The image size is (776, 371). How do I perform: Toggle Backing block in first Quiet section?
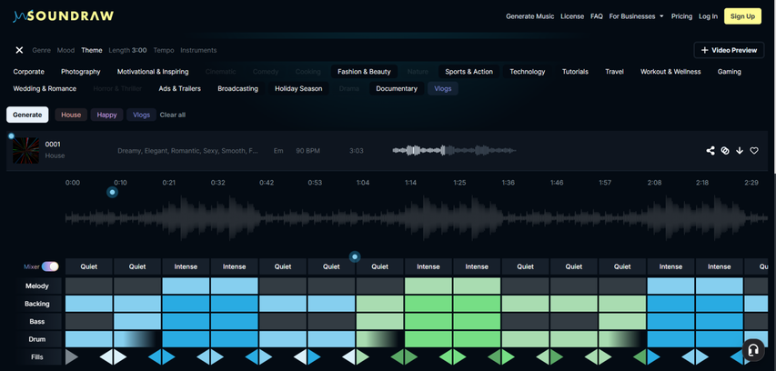[89, 304]
